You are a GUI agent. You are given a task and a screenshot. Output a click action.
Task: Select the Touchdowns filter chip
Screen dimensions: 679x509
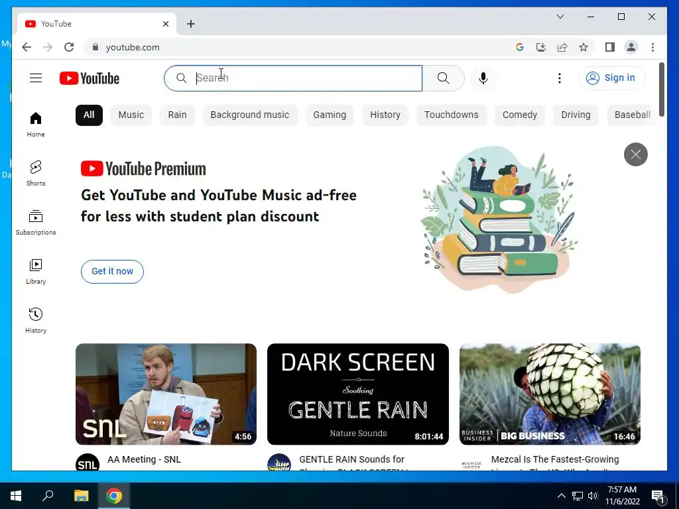(451, 115)
